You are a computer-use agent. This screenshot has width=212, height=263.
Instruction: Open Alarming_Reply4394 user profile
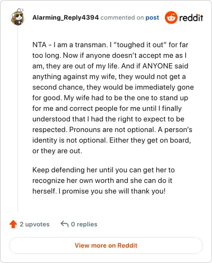click(66, 17)
